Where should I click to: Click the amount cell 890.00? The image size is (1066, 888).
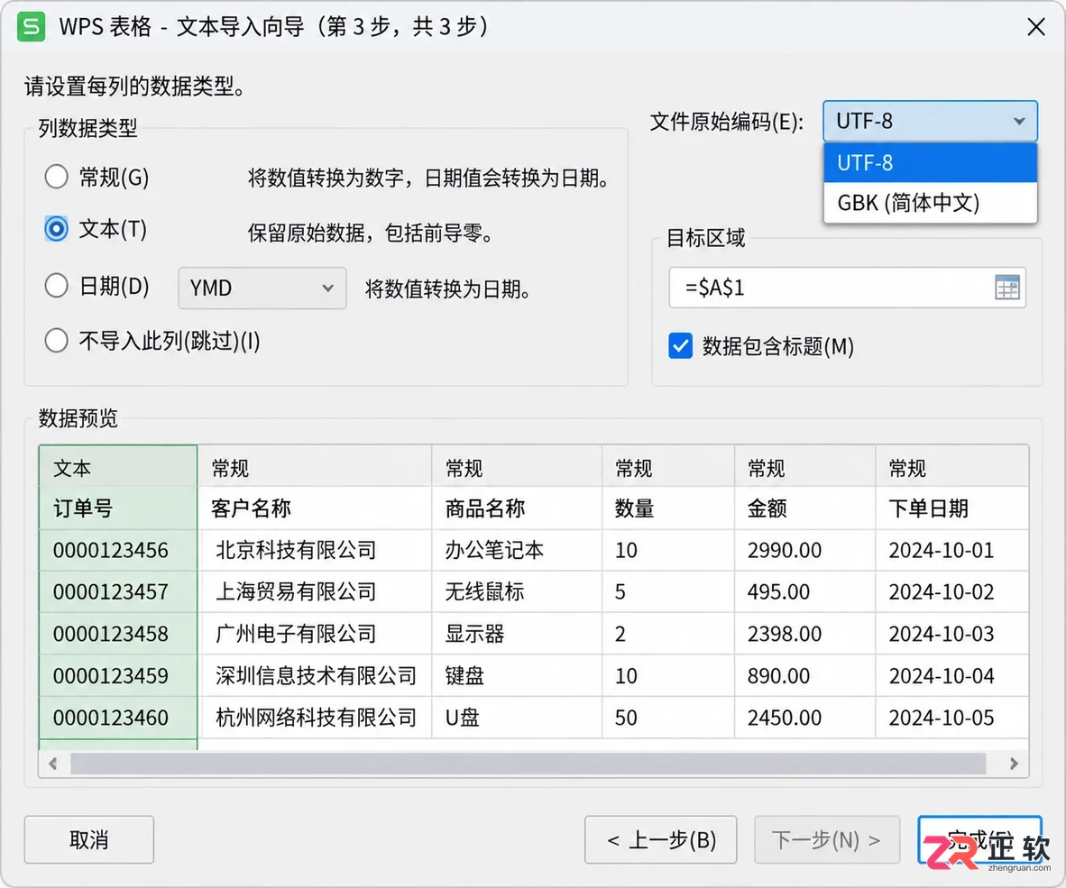point(805,676)
